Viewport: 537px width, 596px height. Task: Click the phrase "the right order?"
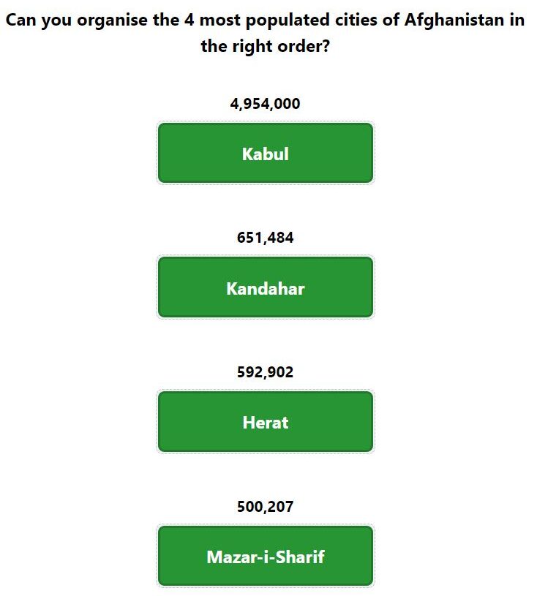(265, 46)
